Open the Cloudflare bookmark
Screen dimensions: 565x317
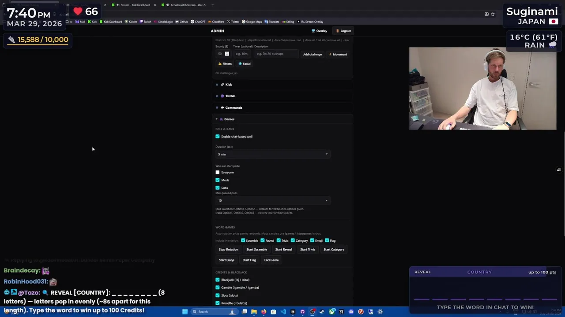pyautogui.click(x=216, y=22)
